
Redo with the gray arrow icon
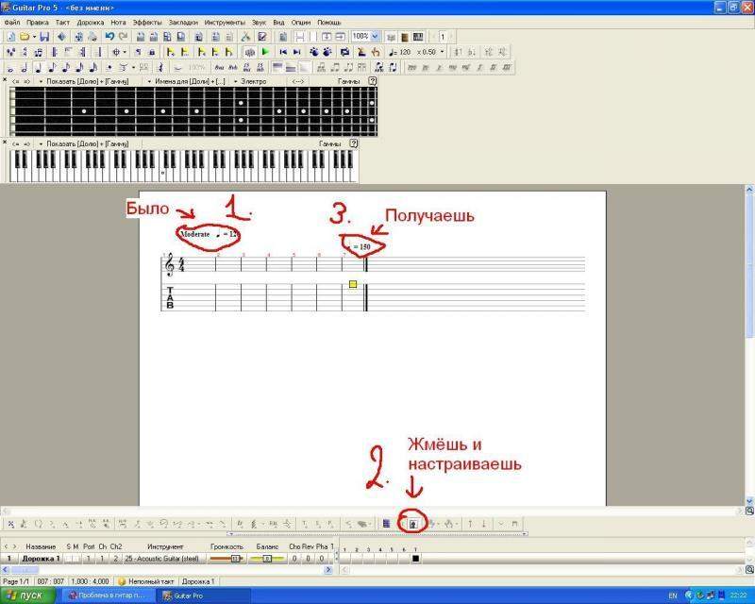[124, 37]
